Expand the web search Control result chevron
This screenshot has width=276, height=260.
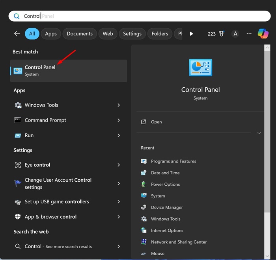119,246
